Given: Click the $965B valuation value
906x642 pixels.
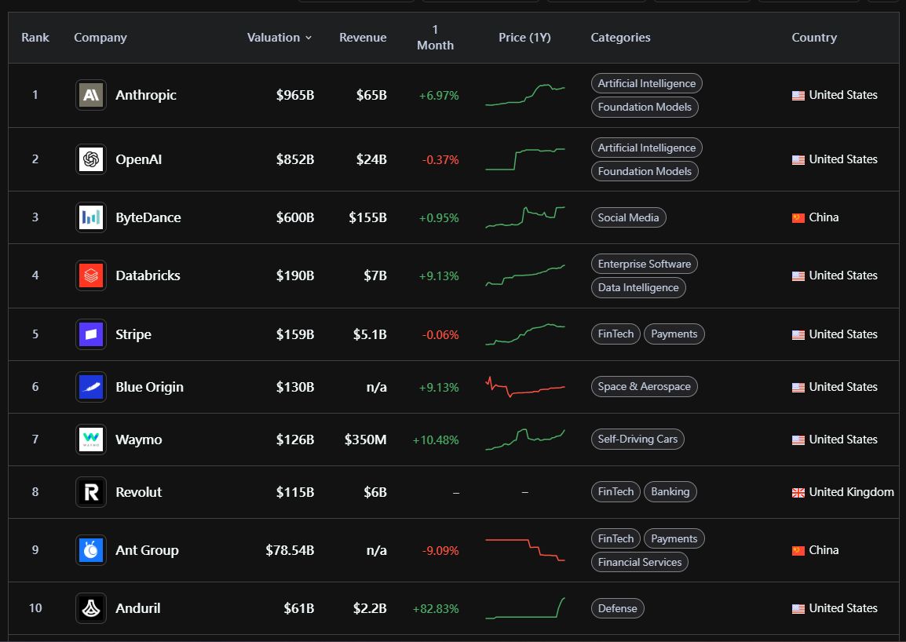Looking at the screenshot, I should pyautogui.click(x=295, y=95).
